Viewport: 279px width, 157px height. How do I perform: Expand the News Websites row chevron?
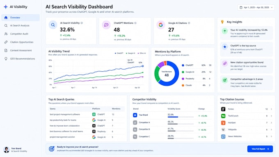coord(271,137)
